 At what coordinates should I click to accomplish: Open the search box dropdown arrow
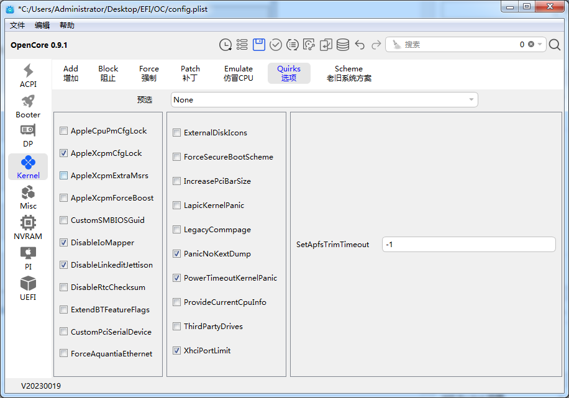pos(540,45)
